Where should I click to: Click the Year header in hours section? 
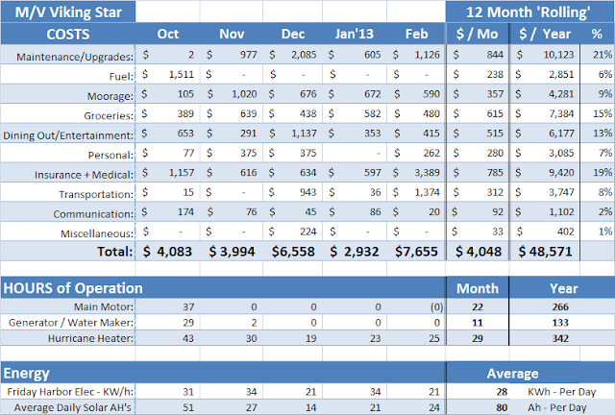tap(562, 288)
